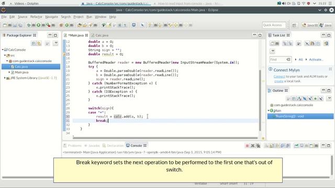Switch to Java EE perspective
Screen dimensions: 335x188
[310, 25]
